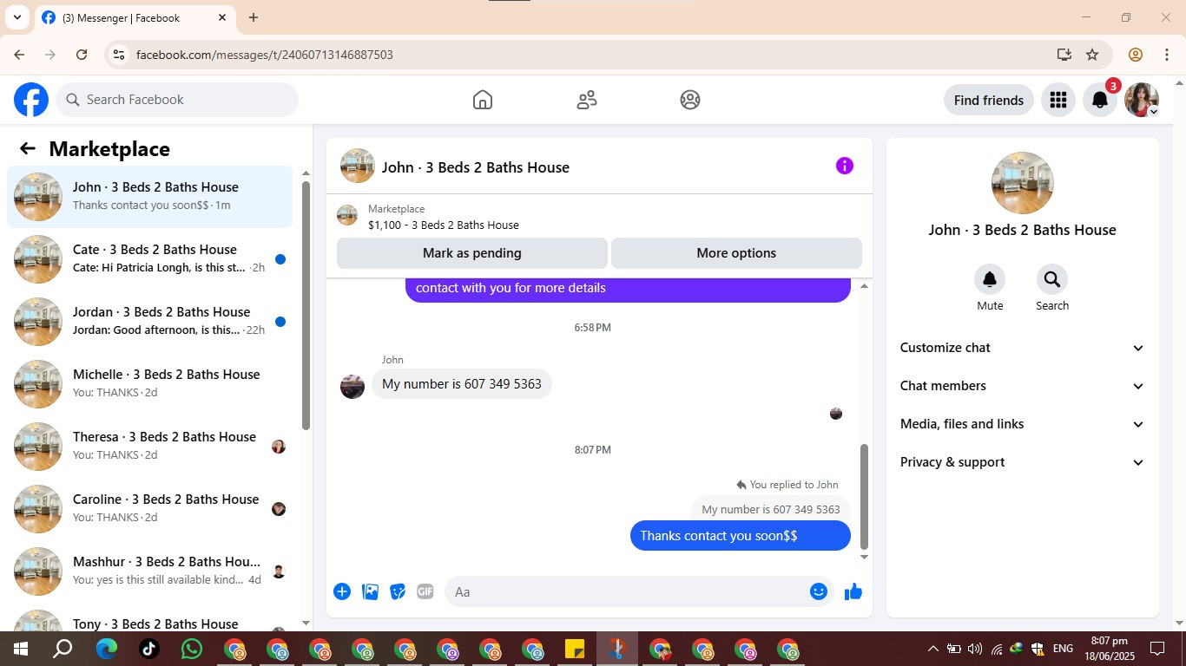This screenshot has width=1186, height=666.
Task: Open the Friends icon in top navigation
Action: [587, 100]
